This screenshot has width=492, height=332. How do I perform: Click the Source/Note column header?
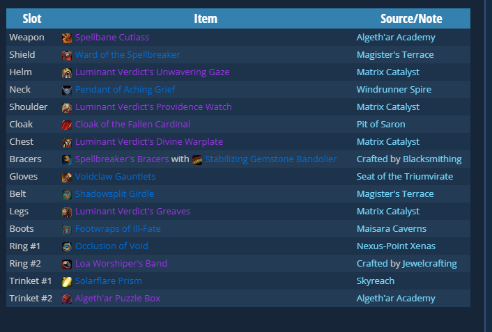tap(411, 19)
